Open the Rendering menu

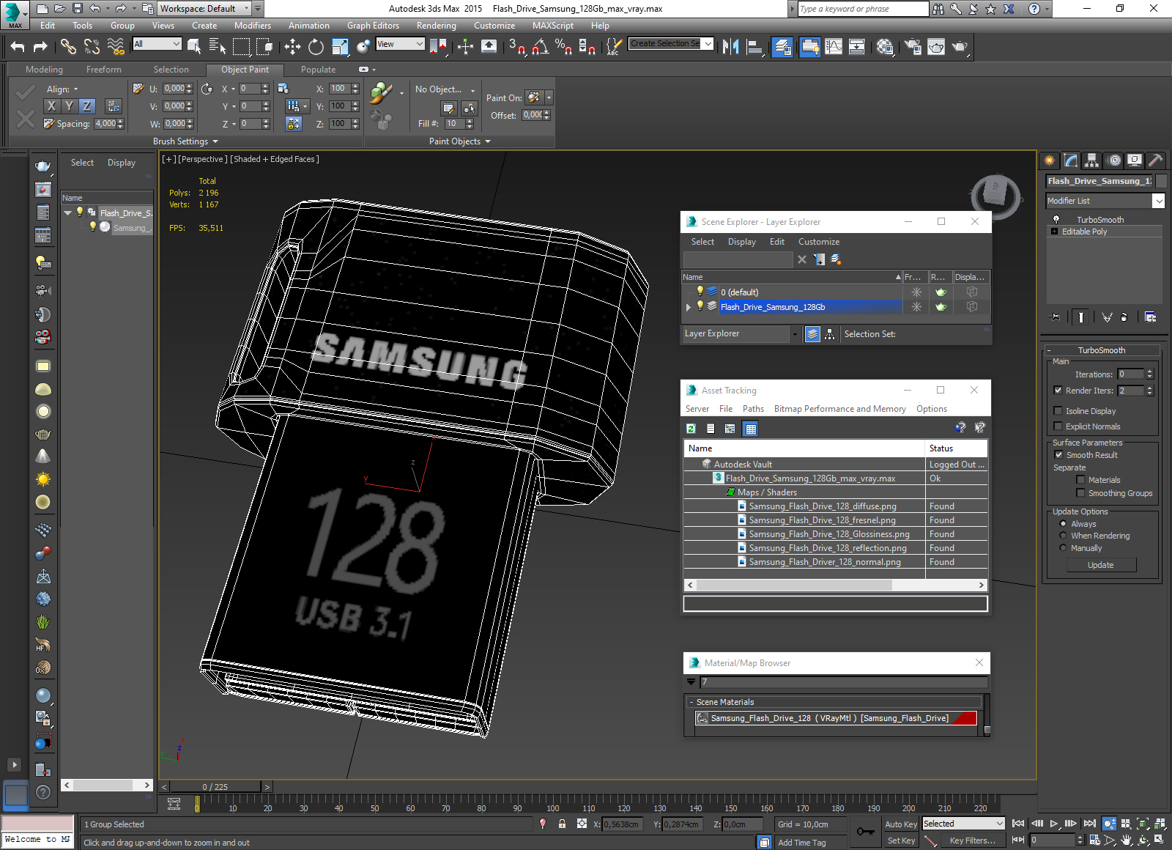[437, 26]
